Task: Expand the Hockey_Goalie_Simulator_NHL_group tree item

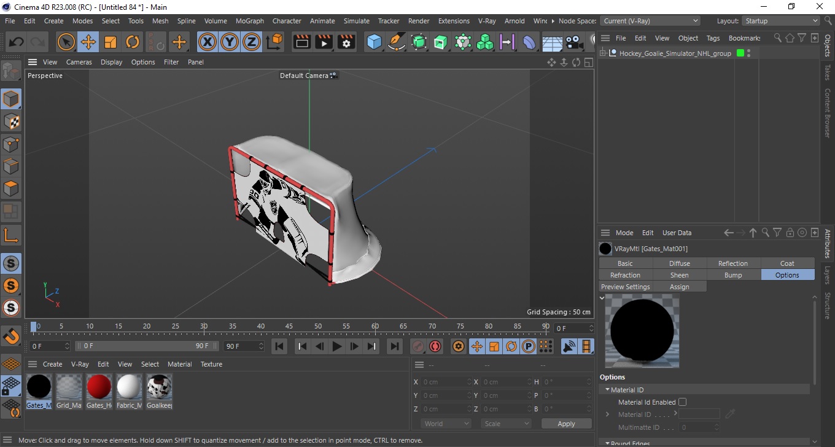Action: [x=603, y=53]
